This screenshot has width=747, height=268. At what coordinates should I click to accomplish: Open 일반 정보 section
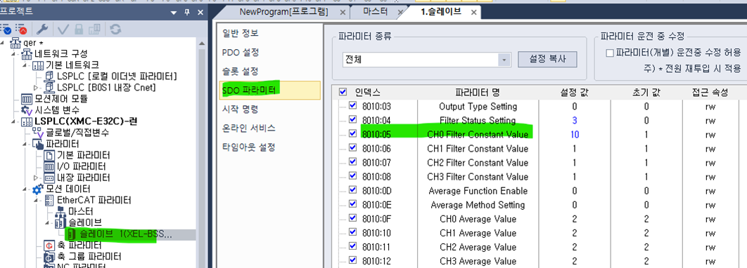pos(241,33)
